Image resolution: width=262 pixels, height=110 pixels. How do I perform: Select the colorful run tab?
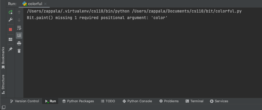(x=34, y=4)
